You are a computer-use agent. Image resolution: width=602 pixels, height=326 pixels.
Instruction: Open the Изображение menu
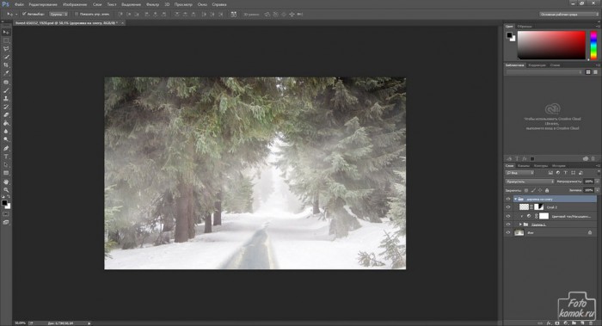(x=75, y=4)
